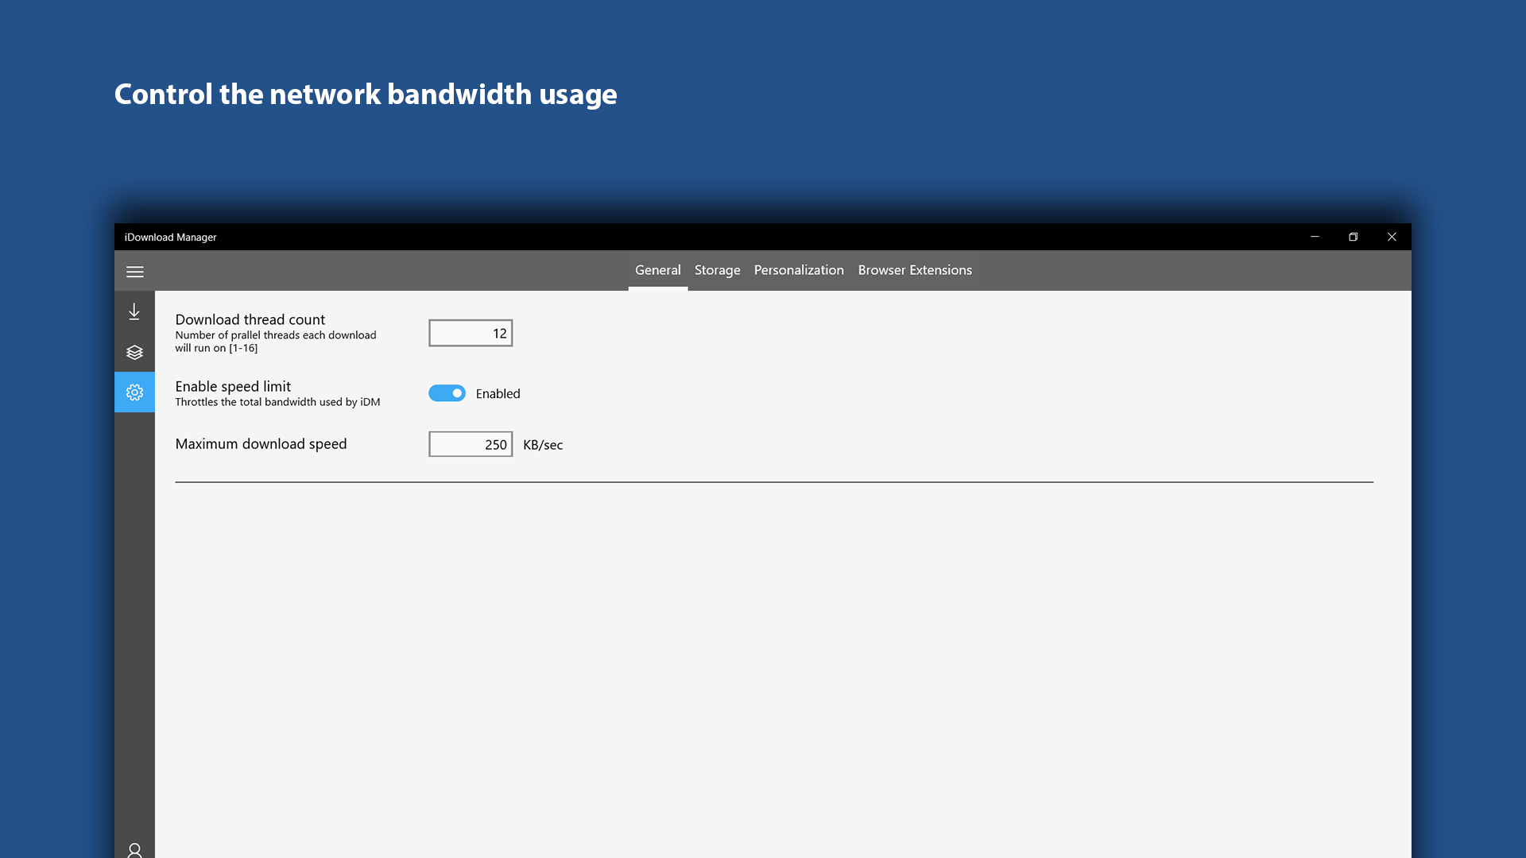Click KB/sec unit label next to speed
Viewport: 1526px width, 858px height.
coord(542,444)
